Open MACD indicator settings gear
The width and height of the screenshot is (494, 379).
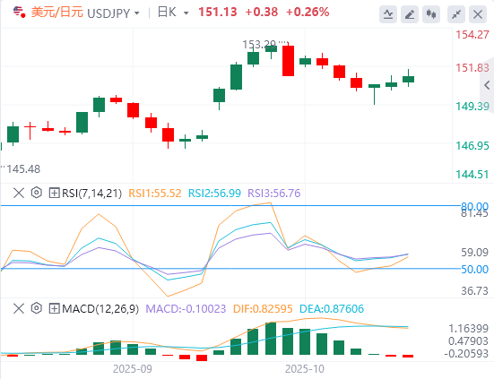(x=37, y=308)
